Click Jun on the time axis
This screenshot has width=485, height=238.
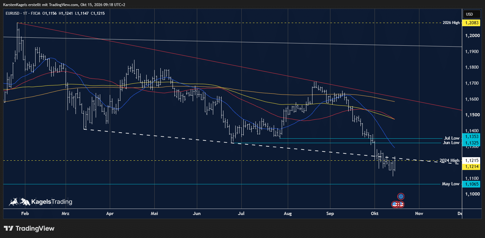[197, 213]
